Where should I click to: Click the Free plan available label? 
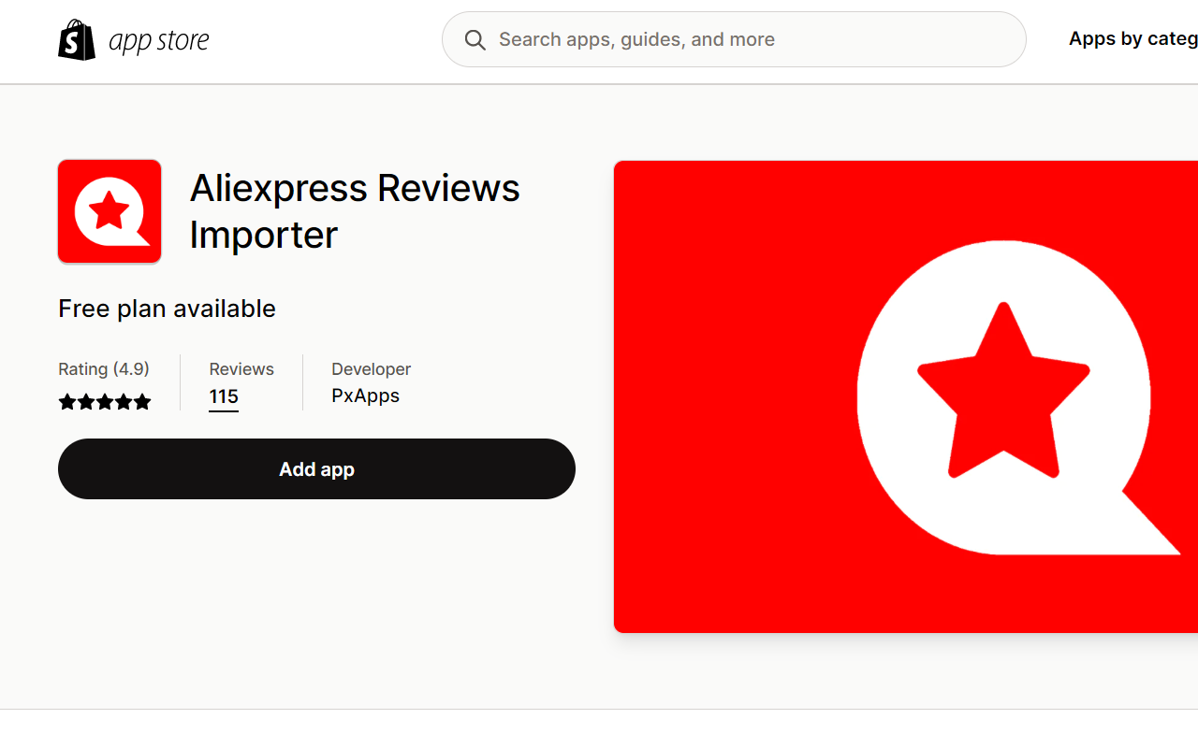[x=167, y=308]
